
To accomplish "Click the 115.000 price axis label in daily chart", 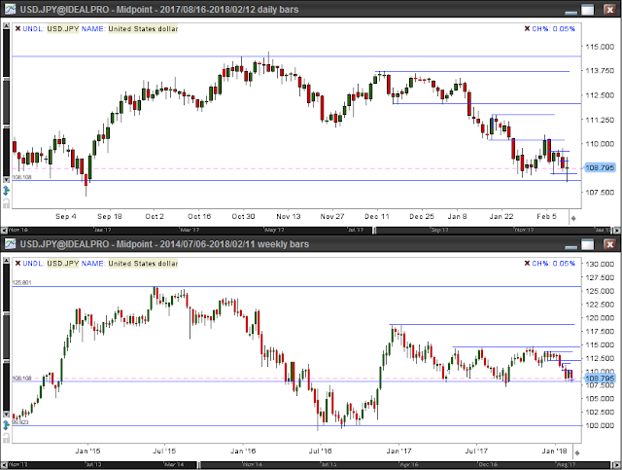I will point(600,47).
